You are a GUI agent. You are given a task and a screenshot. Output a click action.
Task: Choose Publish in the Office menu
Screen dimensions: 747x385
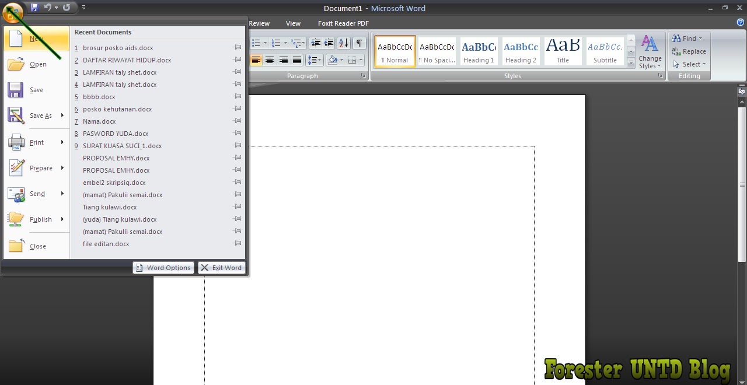click(36, 219)
